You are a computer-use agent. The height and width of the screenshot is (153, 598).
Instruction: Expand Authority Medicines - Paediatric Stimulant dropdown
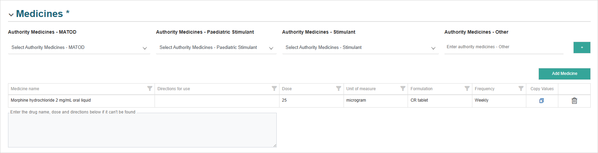pos(216,48)
